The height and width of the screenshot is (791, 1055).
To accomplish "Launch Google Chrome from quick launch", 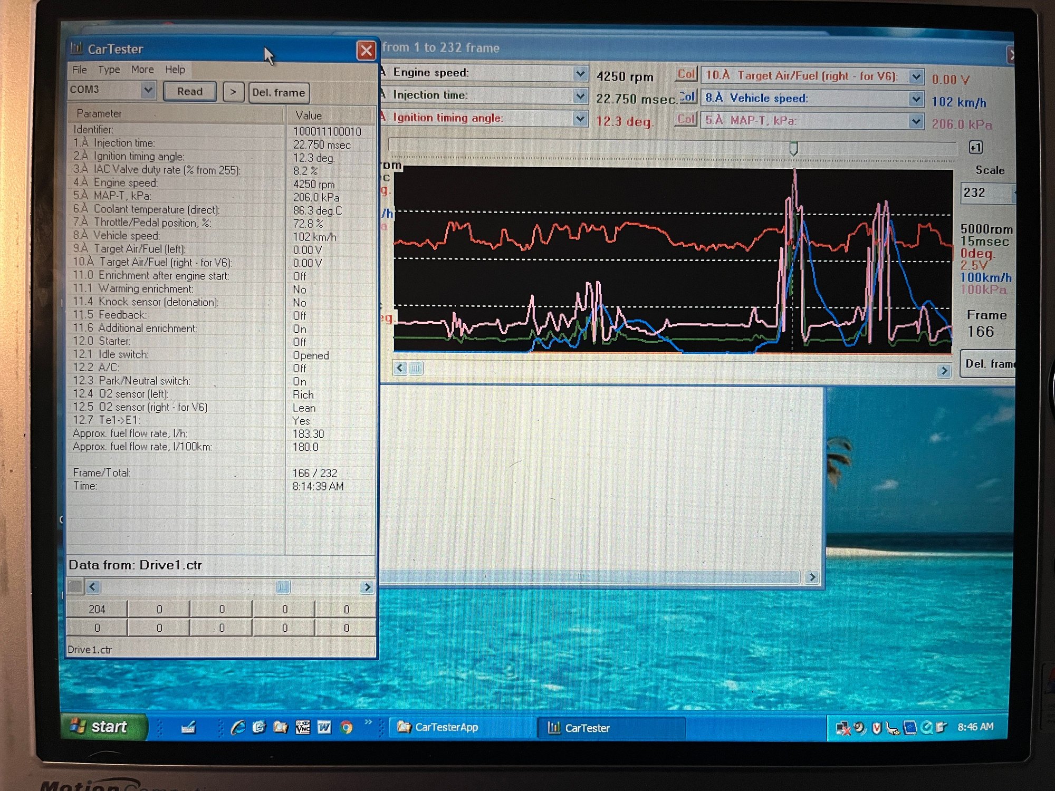I will [x=347, y=728].
